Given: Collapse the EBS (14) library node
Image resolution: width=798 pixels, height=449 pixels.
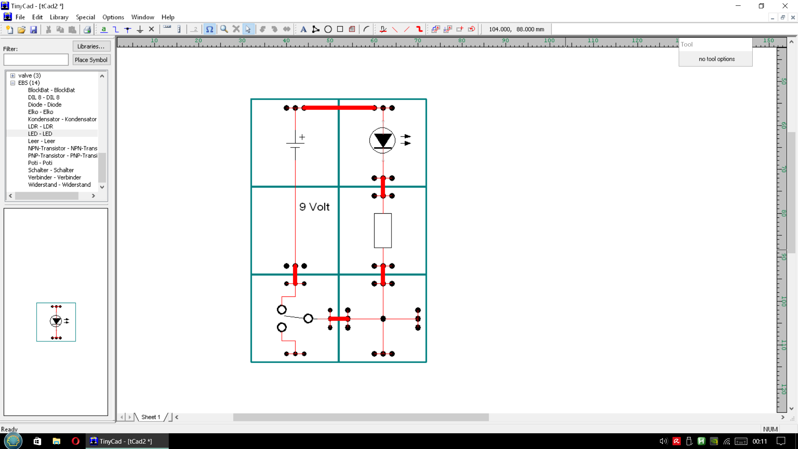Looking at the screenshot, I should click(13, 83).
